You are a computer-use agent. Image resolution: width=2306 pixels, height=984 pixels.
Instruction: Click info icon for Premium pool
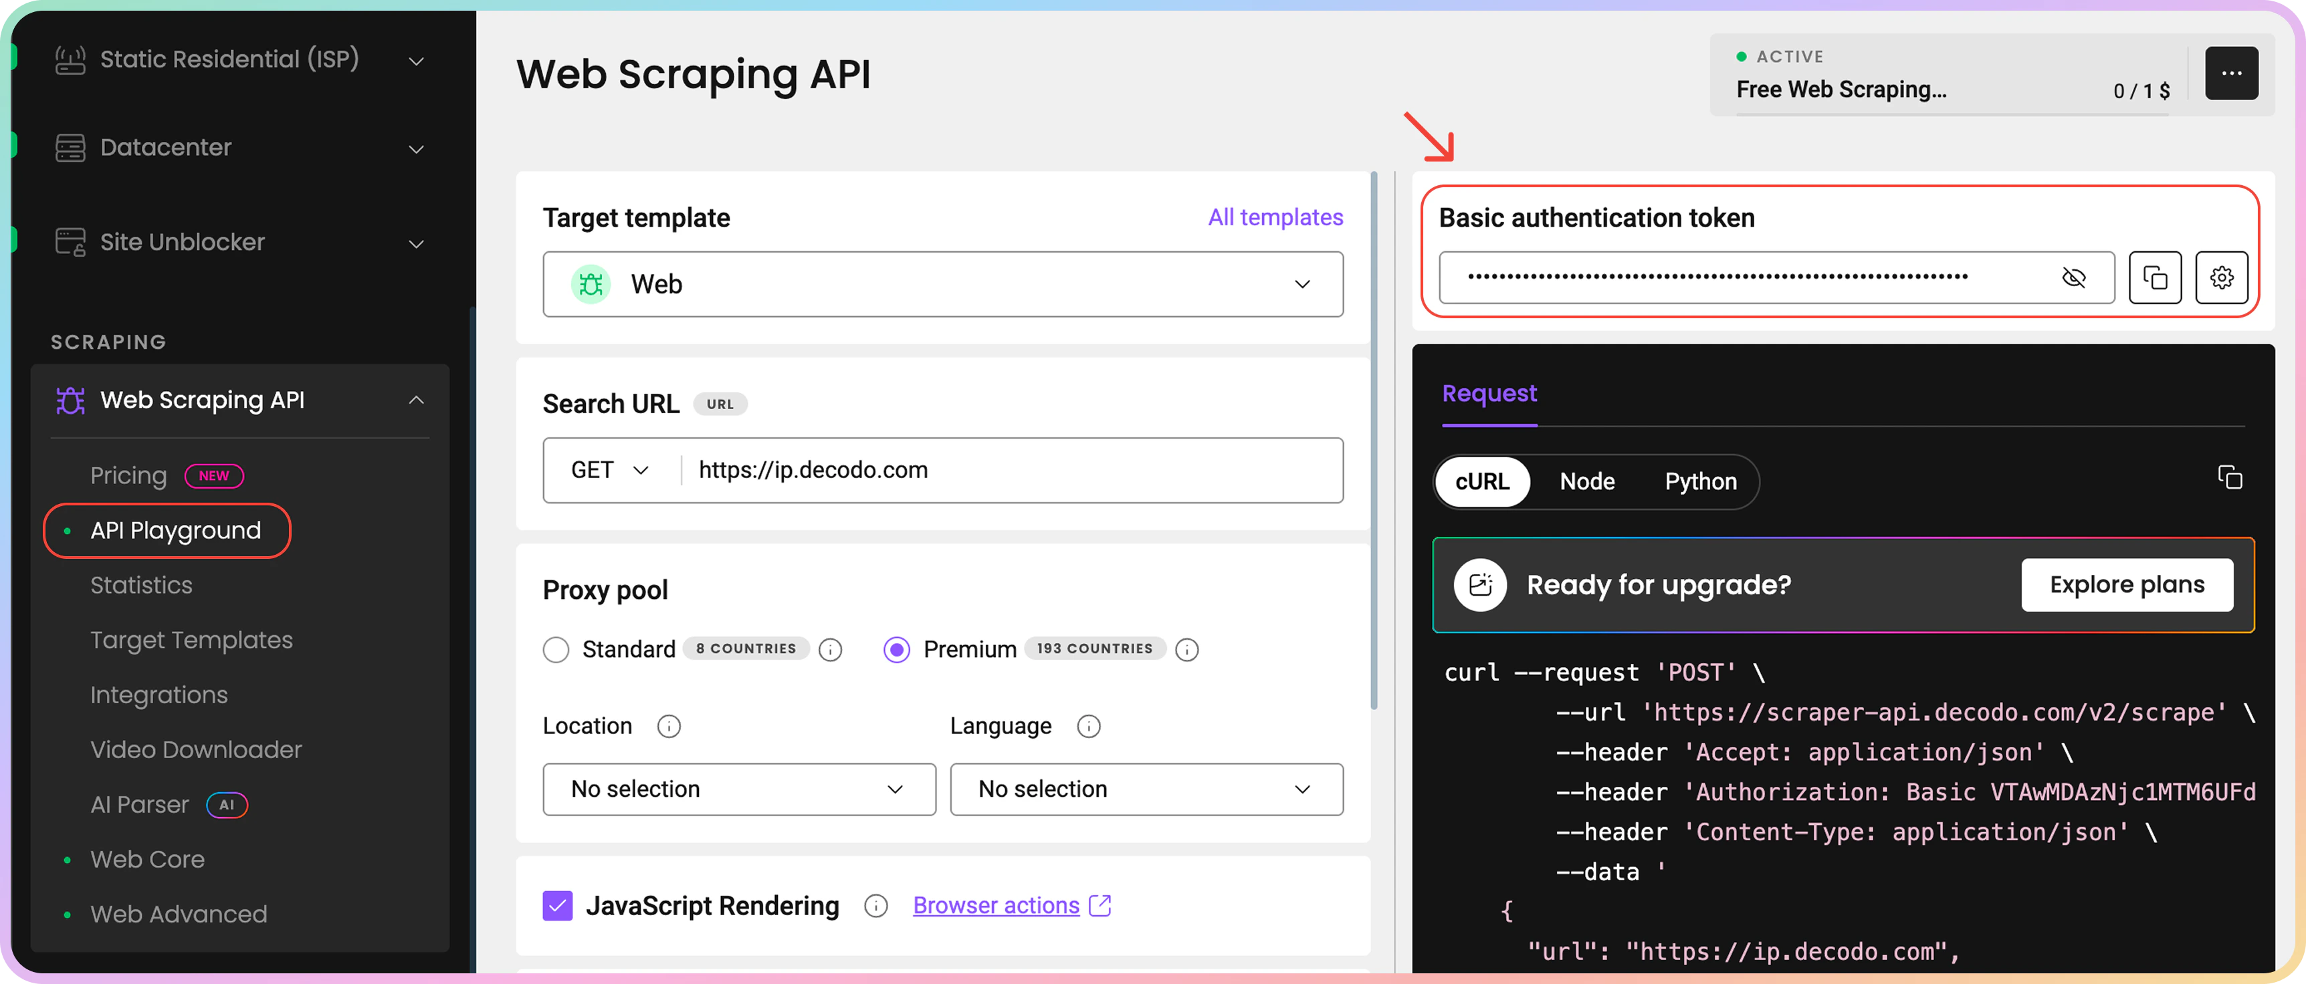pyautogui.click(x=1187, y=650)
